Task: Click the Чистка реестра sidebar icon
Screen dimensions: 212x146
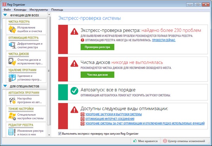Action: tap(11, 29)
